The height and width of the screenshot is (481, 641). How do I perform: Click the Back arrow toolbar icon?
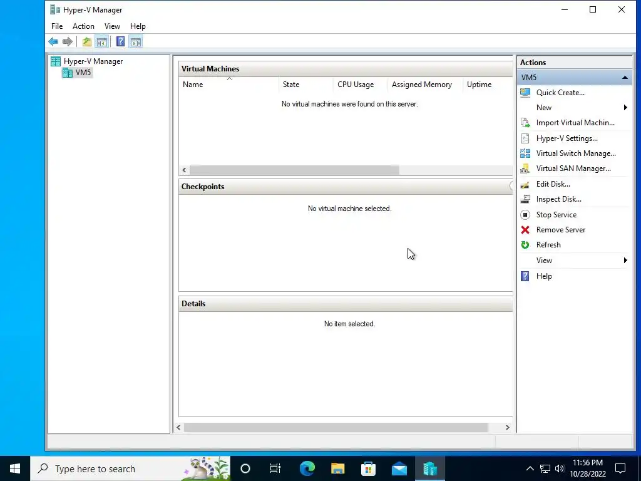coord(53,41)
